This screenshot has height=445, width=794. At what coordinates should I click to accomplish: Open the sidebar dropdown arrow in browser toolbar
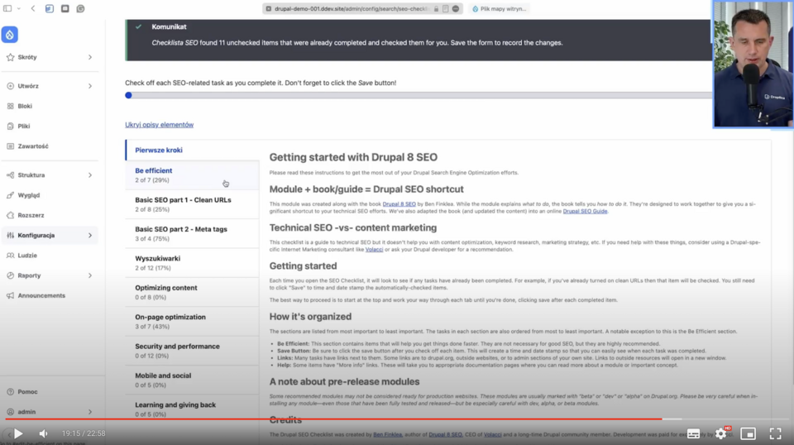click(19, 8)
